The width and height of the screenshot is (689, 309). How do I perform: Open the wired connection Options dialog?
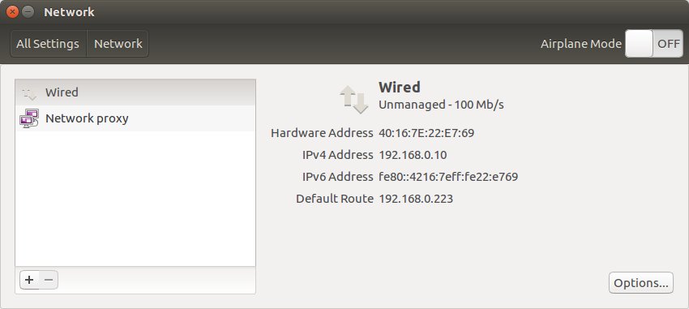[x=640, y=282]
